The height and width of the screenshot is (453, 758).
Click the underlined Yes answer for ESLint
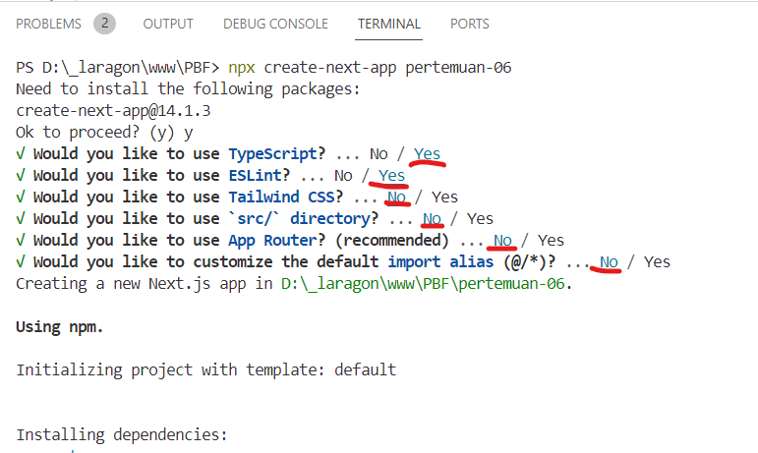(x=391, y=176)
